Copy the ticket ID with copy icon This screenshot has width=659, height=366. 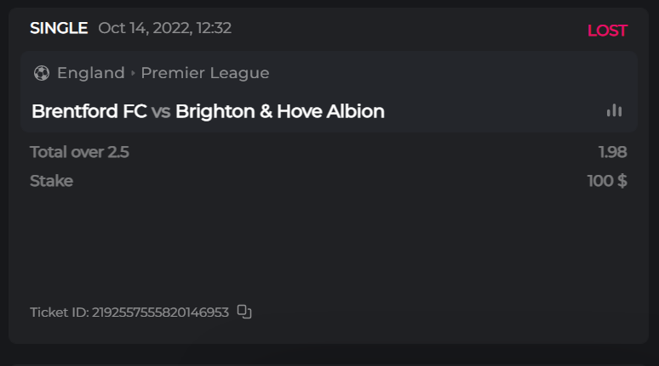pos(244,312)
